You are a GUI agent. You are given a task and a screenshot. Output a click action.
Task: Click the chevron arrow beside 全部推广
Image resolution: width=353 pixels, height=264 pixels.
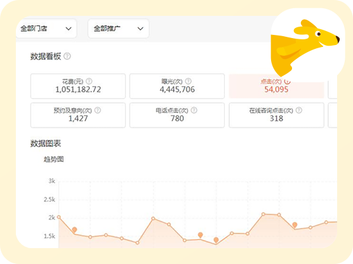(x=140, y=29)
